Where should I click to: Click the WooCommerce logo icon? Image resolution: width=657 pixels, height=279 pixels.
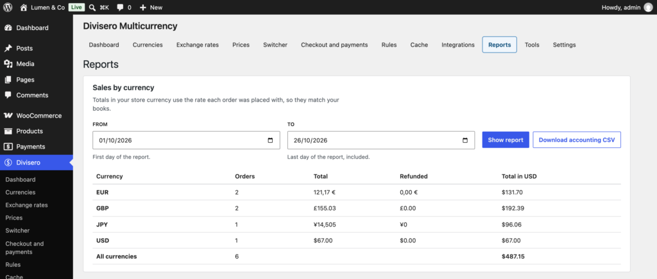(x=8, y=116)
